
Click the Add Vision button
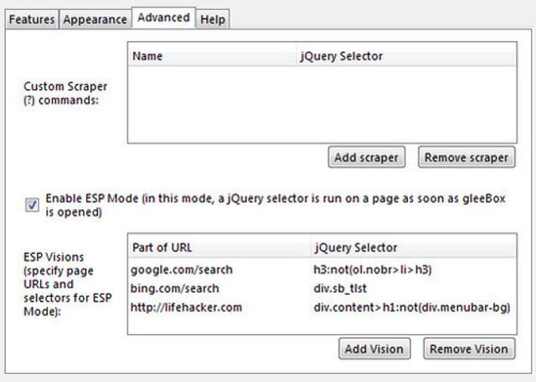(x=374, y=349)
